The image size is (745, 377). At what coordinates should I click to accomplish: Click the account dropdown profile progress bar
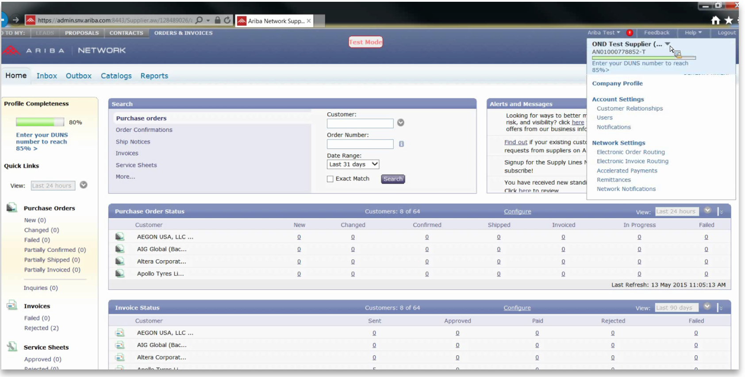pos(644,58)
